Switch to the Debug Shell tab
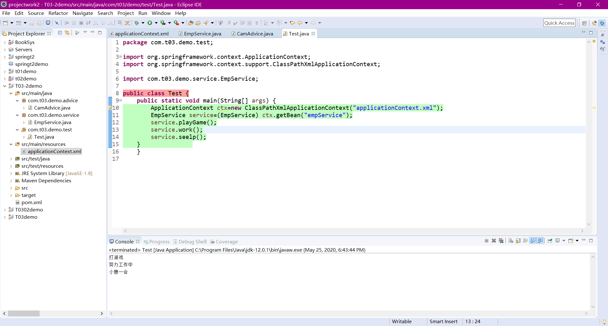The height and width of the screenshot is (326, 608). click(x=190, y=242)
